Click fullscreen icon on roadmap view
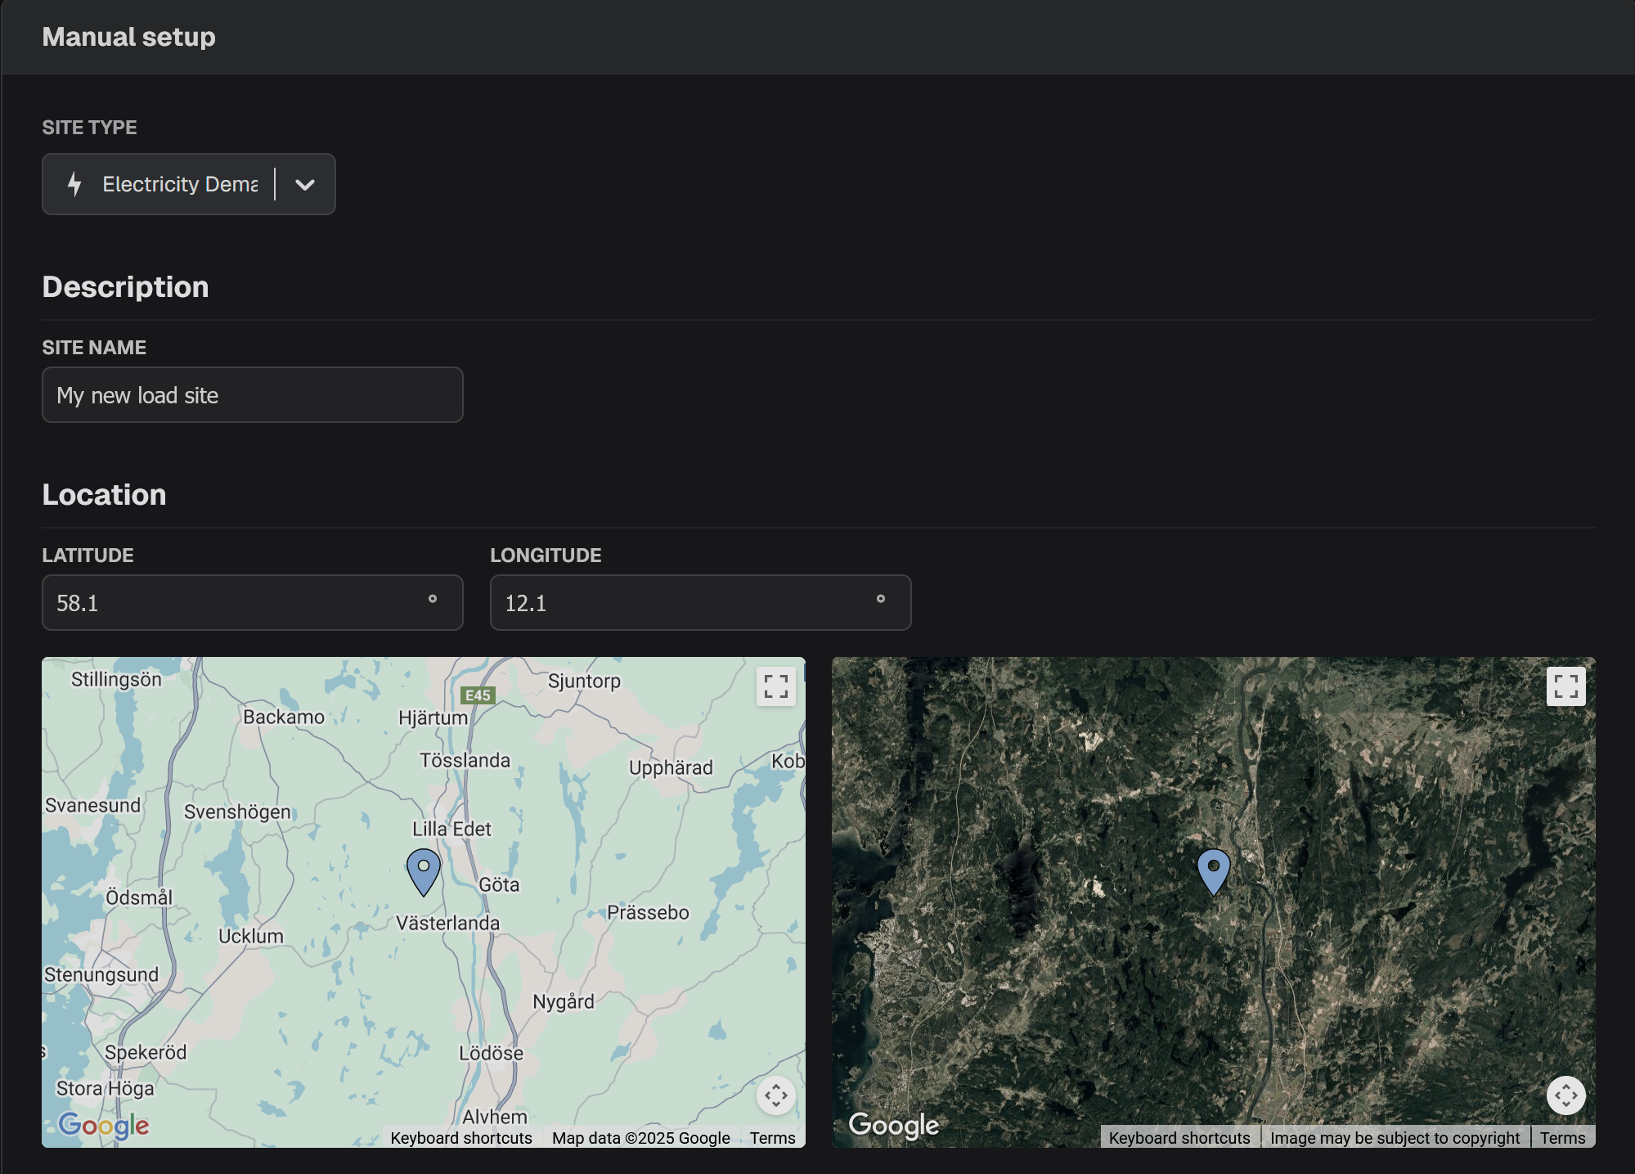This screenshot has height=1174, width=1635. click(x=775, y=686)
